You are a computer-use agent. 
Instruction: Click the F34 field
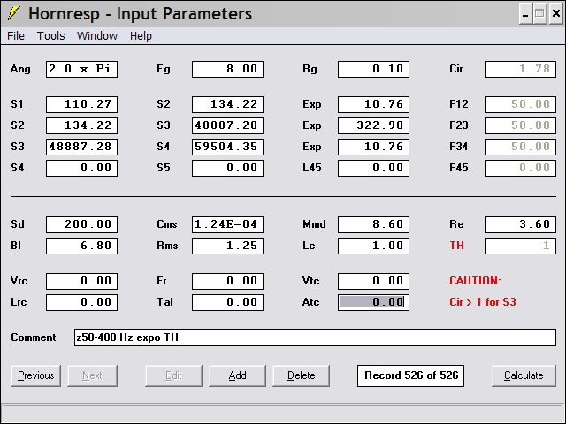click(x=520, y=147)
